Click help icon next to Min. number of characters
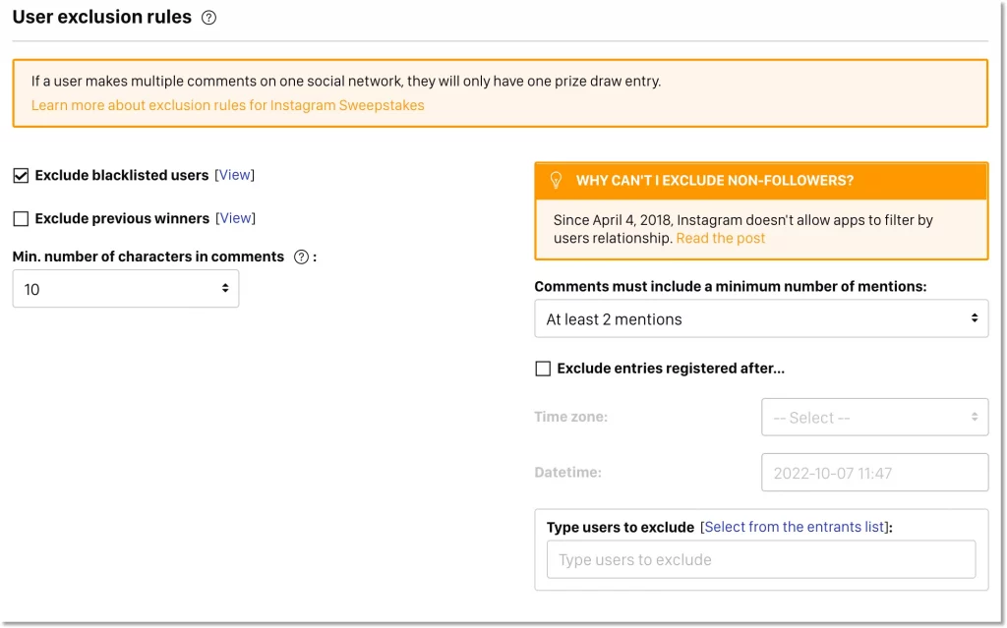Image resolution: width=1007 pixels, height=628 pixels. point(301,257)
